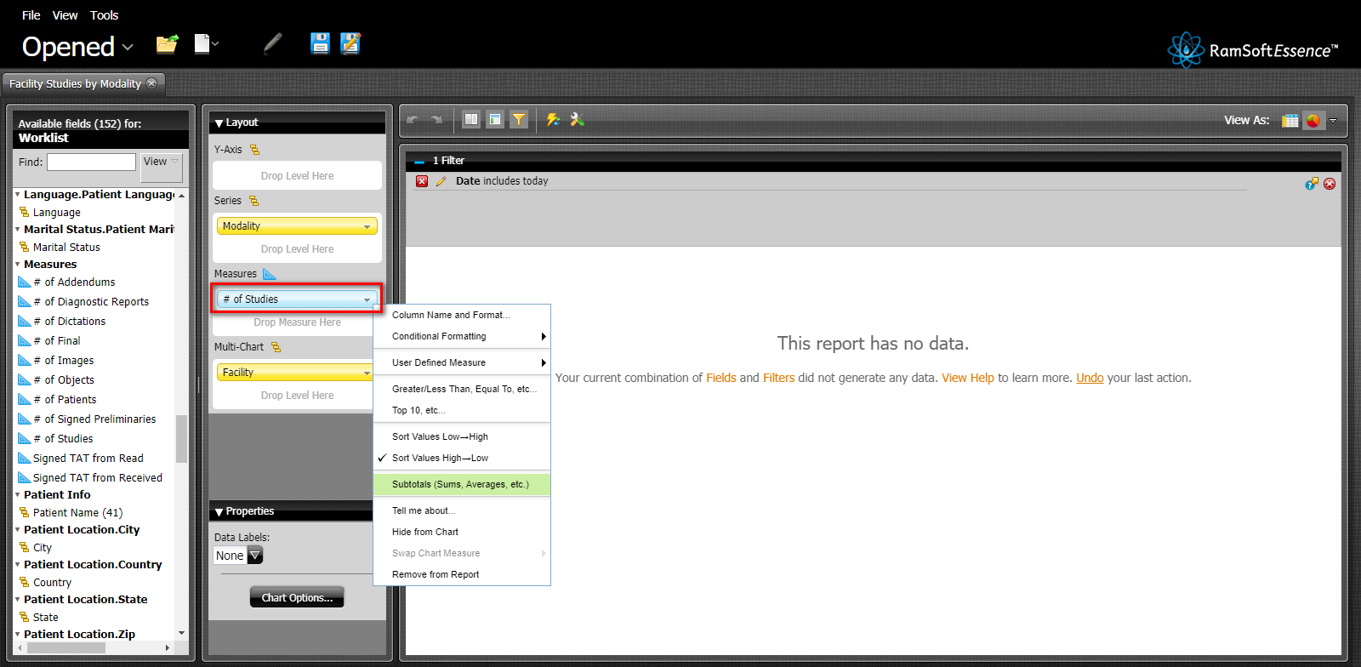Choose Remove from Report in context menu
This screenshot has width=1361, height=667.
click(436, 574)
